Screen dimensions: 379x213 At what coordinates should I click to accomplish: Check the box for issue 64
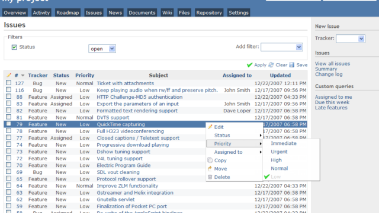[x=9, y=185]
